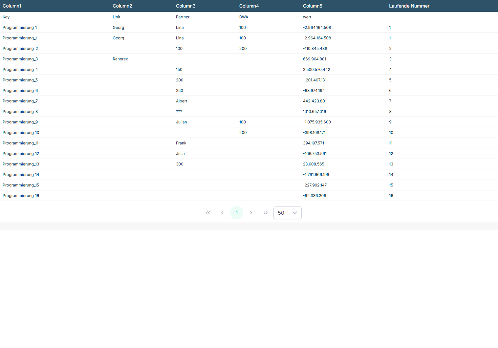The height and width of the screenshot is (348, 498).
Task: Click the value 442.423.801
Action: click(x=315, y=101)
